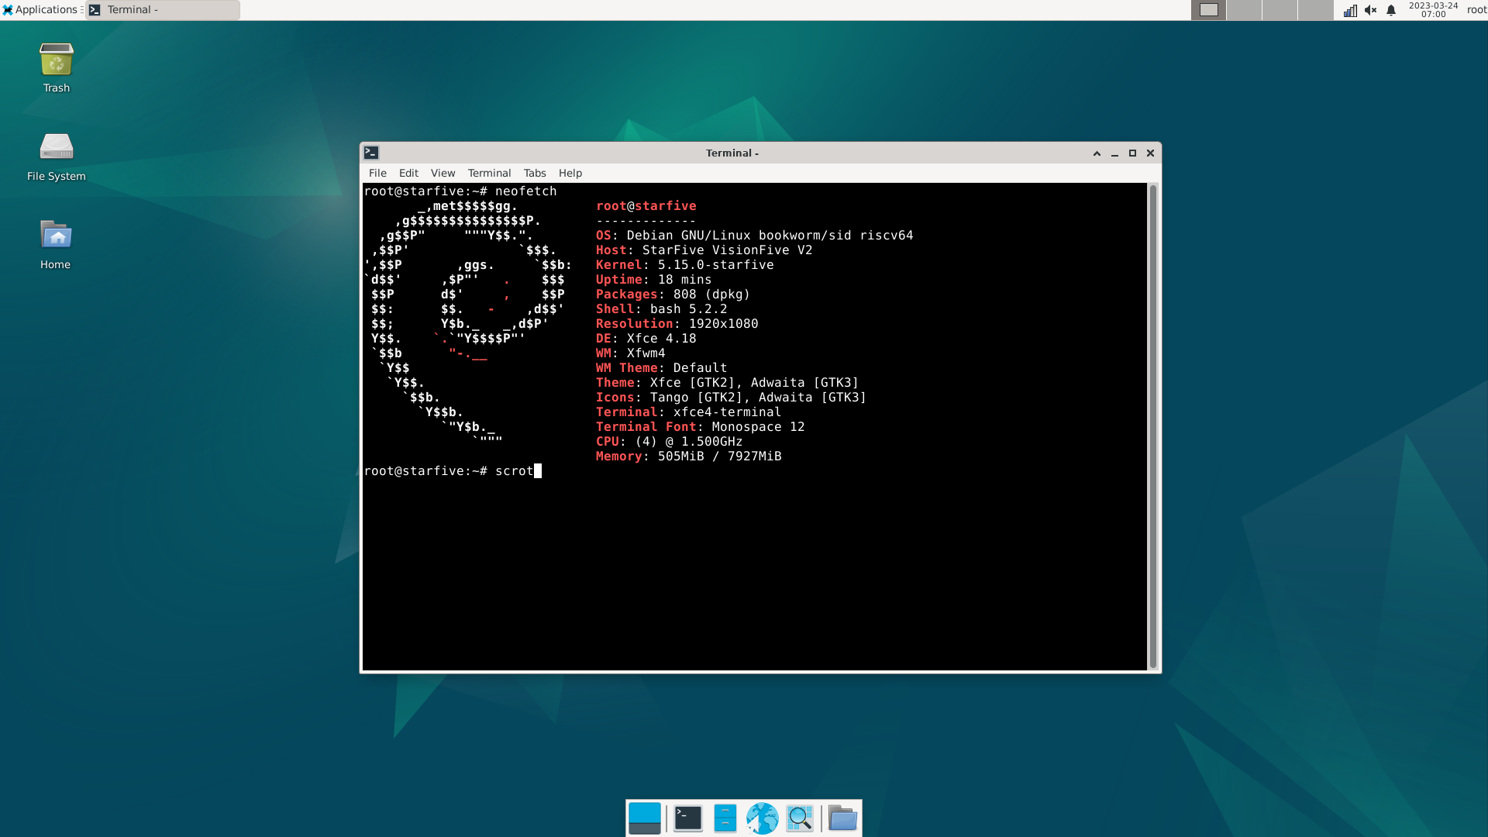Click the 'xfce4-terminal' terminal value
Viewport: 1488px width, 837px height.
point(727,412)
